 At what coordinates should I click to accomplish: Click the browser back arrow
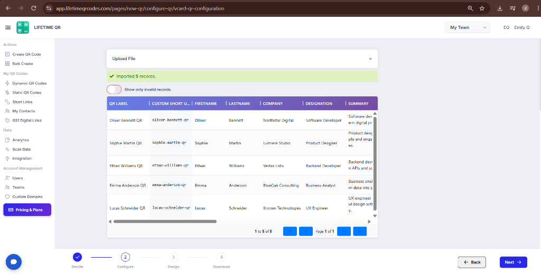pos(8,8)
